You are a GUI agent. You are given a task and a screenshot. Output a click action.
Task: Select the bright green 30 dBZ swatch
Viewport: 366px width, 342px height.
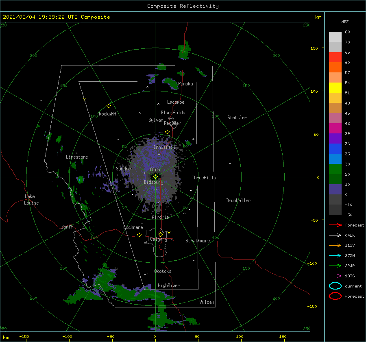(x=335, y=169)
